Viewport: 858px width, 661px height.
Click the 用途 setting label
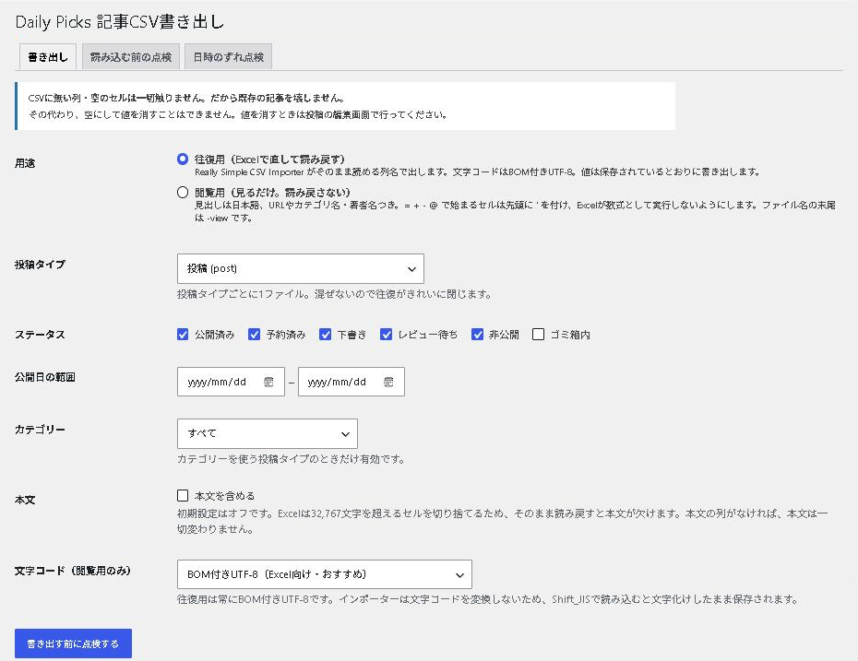25,163
